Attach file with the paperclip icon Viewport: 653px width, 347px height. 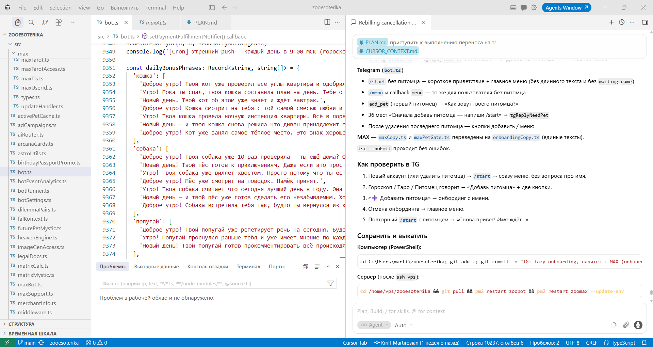(x=626, y=325)
